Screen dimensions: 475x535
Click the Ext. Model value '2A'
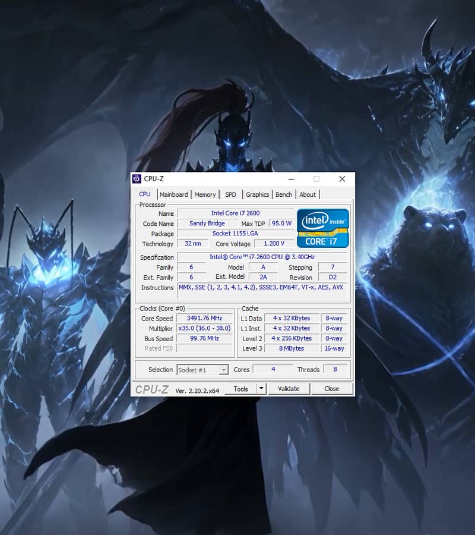pyautogui.click(x=263, y=277)
